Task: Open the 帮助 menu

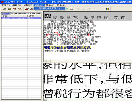Action: coord(61,5)
